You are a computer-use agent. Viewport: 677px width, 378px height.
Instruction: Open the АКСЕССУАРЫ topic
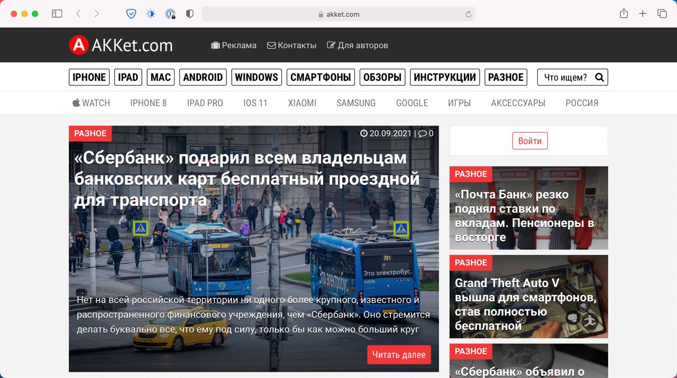coord(518,103)
